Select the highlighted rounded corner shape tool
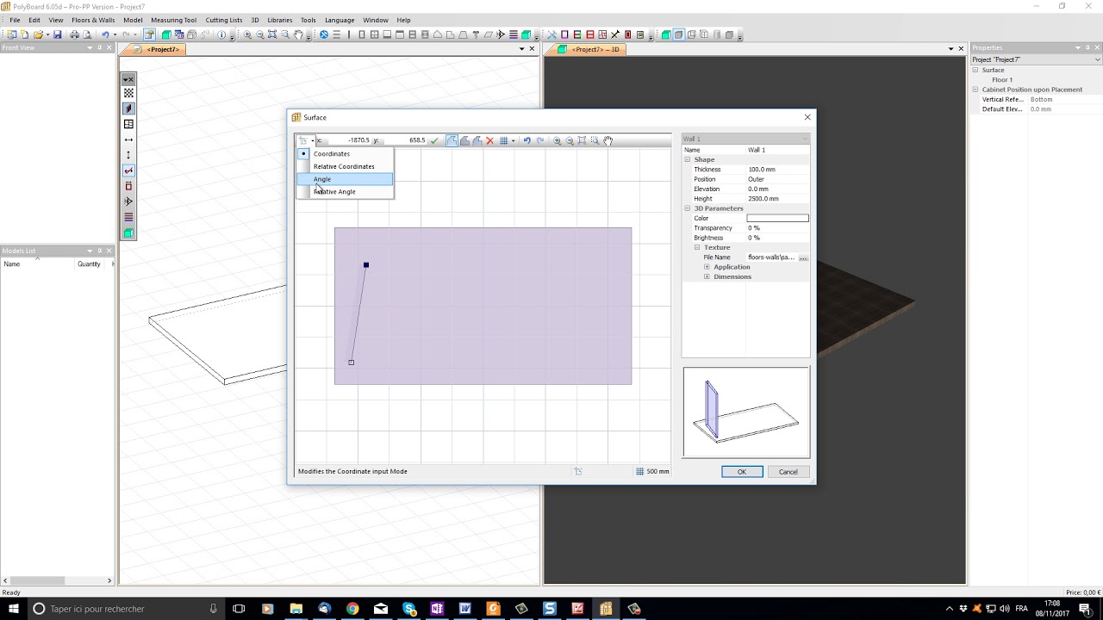1103x620 pixels. tap(452, 140)
